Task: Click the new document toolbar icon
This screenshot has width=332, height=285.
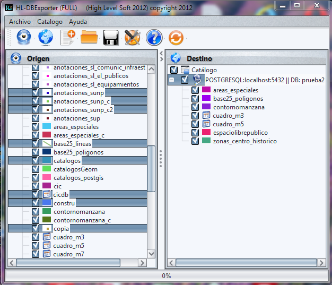Action: (68, 38)
